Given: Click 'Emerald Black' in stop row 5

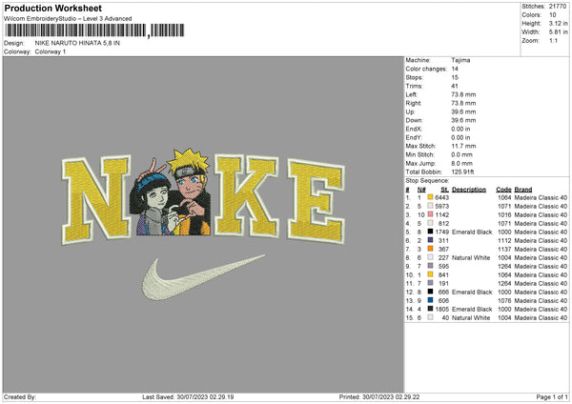Looking at the screenshot, I should point(472,232).
